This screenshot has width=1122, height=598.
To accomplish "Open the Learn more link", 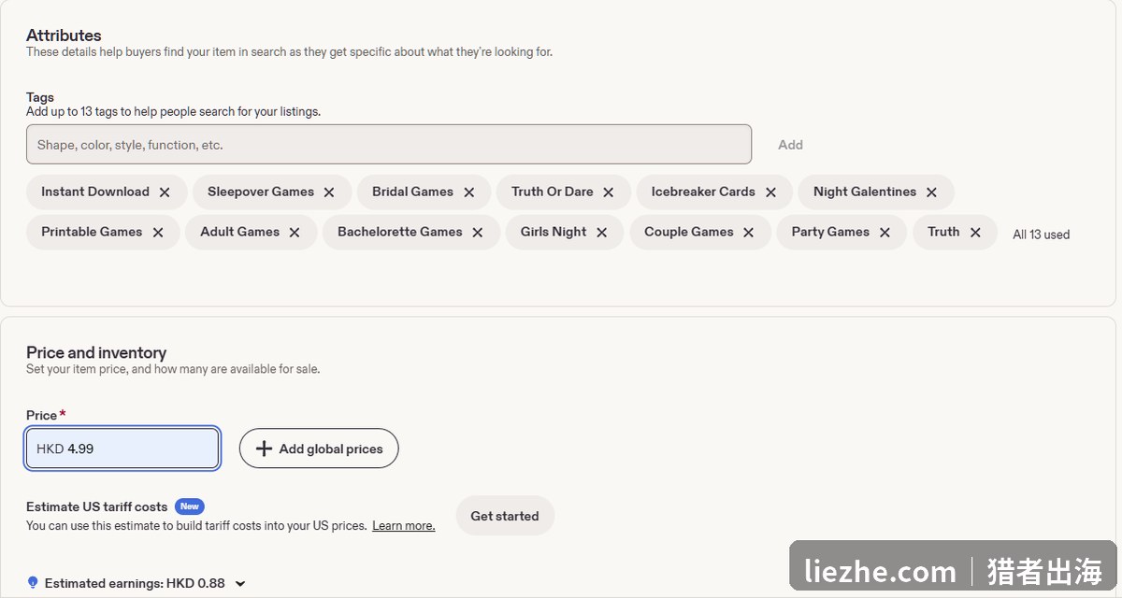I will [x=404, y=526].
